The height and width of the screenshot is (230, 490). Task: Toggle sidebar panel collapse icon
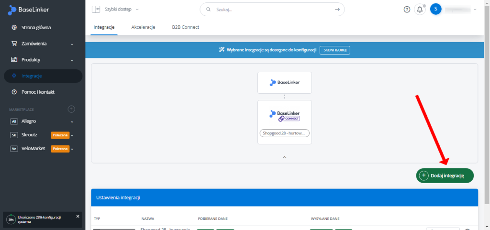[96, 10]
